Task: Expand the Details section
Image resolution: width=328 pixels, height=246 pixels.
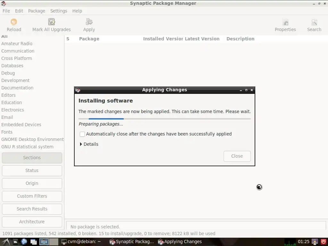Action: click(x=89, y=144)
